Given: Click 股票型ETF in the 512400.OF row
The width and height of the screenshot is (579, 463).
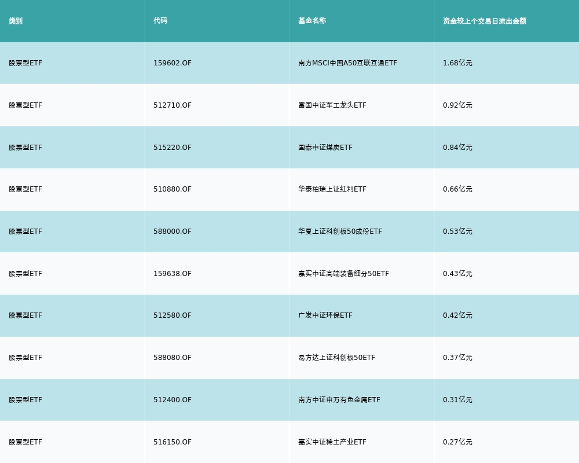Looking at the screenshot, I should tap(25, 400).
